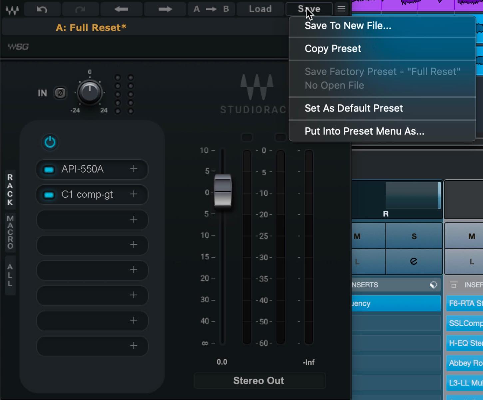Viewport: 483px width, 400px height.
Task: Click icon left of second INSERTS header
Action: 454,285
